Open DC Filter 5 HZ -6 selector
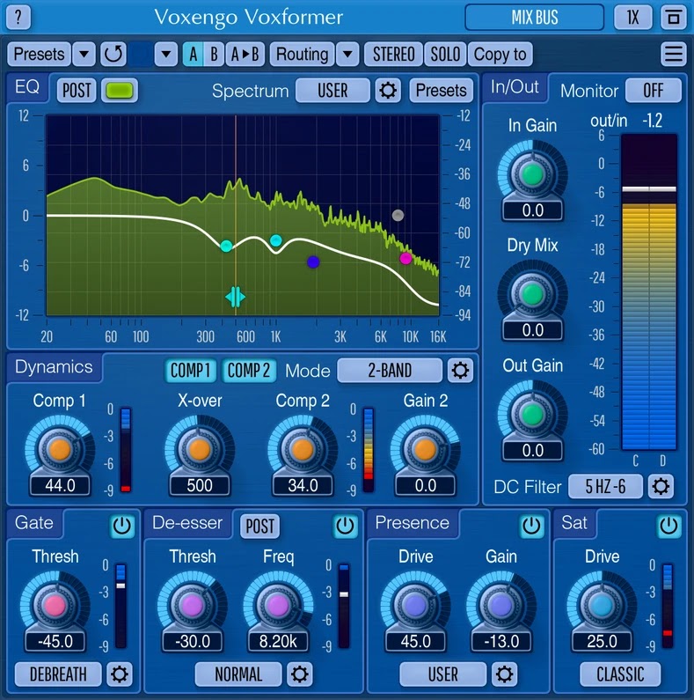694x700 pixels. 605,486
